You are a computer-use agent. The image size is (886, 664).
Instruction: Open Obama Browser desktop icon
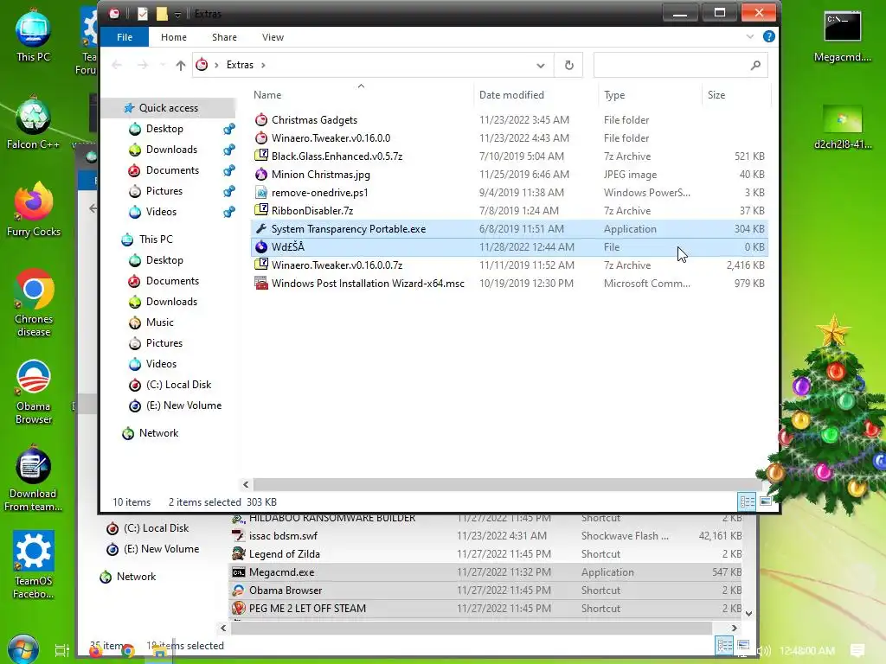tap(34, 392)
